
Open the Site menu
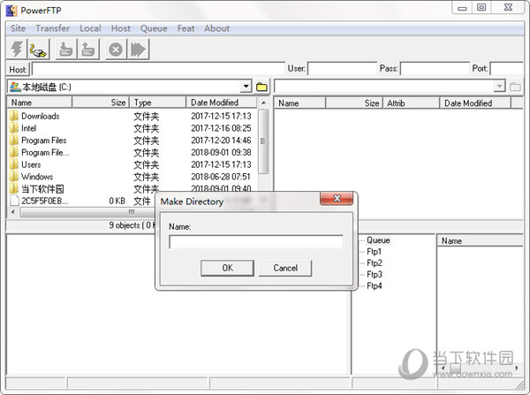coord(18,28)
